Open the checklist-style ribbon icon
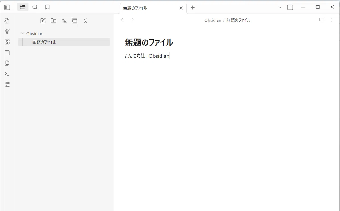The image size is (340, 211). [7, 84]
